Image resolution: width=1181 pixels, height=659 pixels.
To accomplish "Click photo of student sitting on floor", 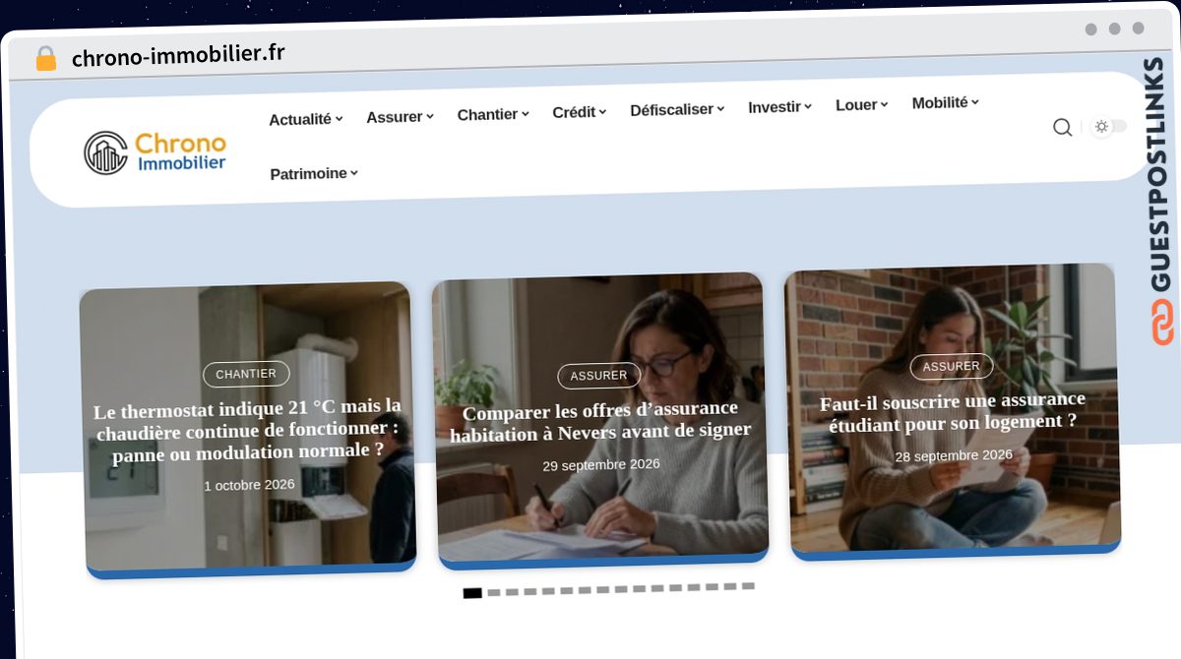I will click(953, 411).
